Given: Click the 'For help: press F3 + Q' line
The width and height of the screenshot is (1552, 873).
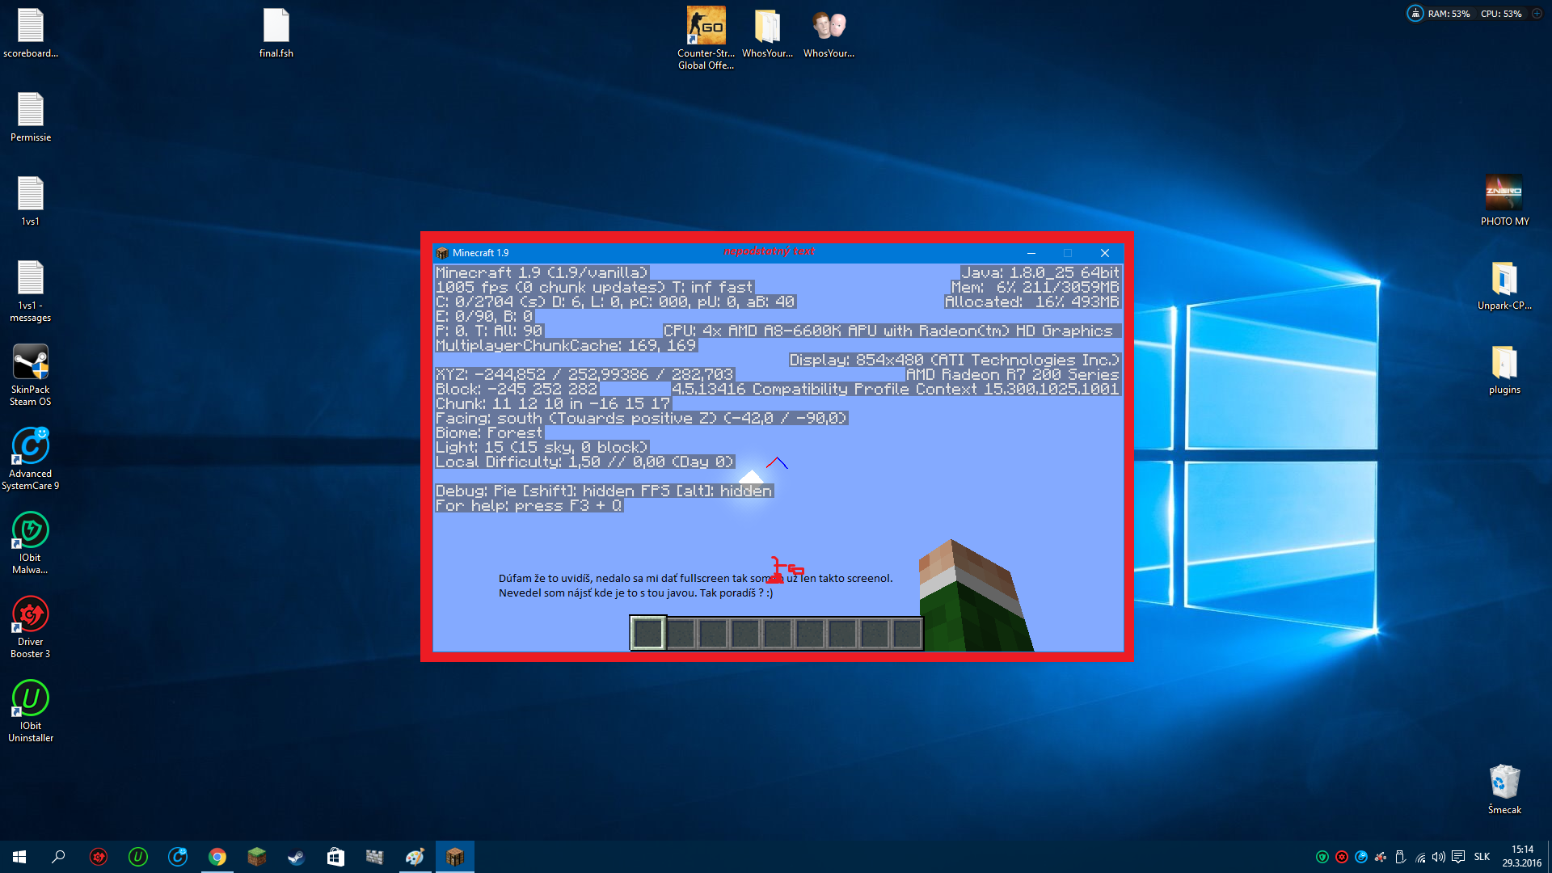Looking at the screenshot, I should 529,506.
